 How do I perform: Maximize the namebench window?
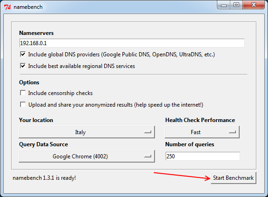pos(236,5)
